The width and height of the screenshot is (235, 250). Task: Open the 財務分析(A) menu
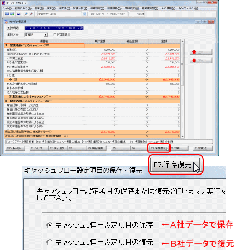coord(80,8)
